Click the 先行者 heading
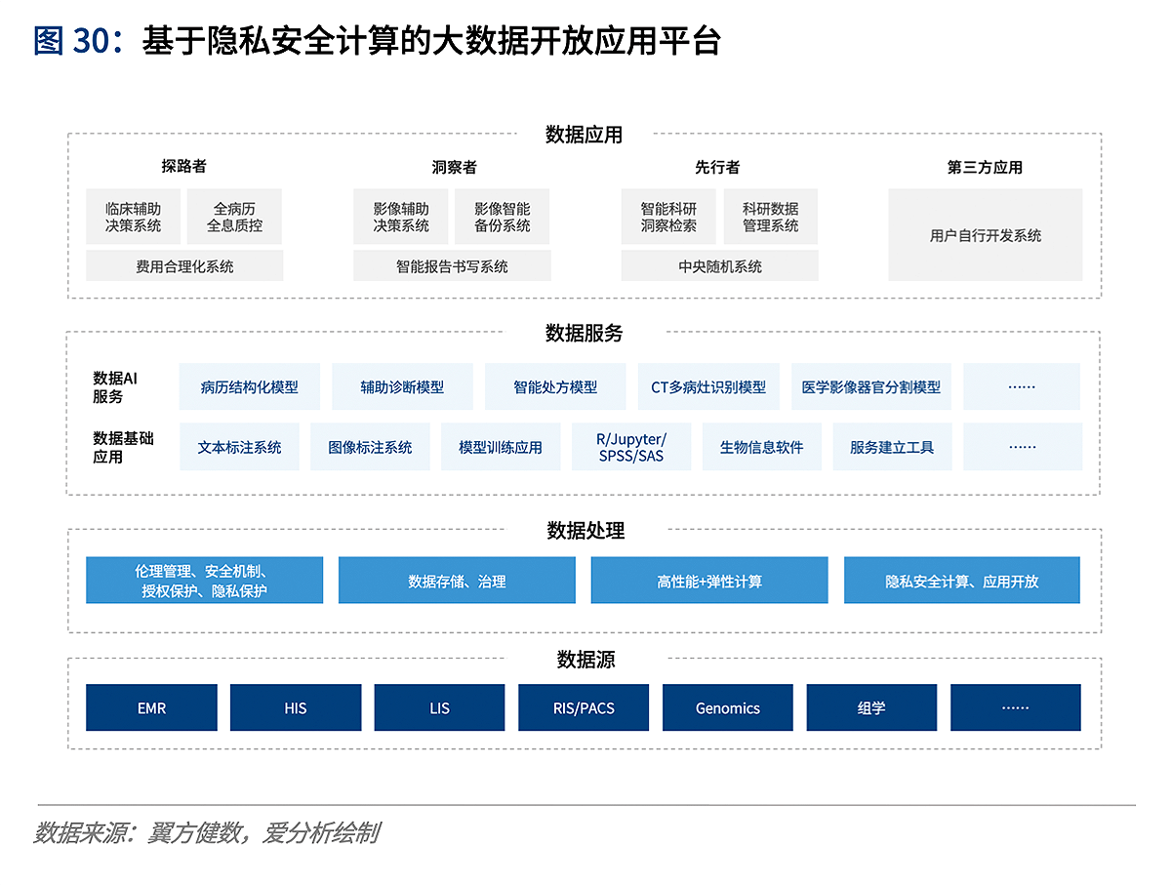 tap(717, 167)
